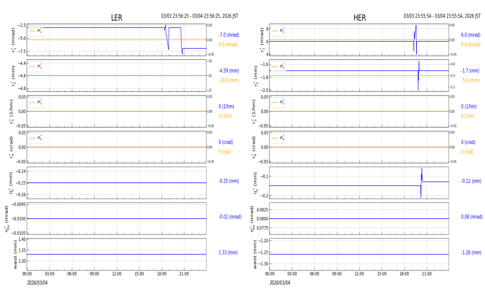Click the LER ηpy* (mrad) axis label
485x297 pixels.
point(7,219)
